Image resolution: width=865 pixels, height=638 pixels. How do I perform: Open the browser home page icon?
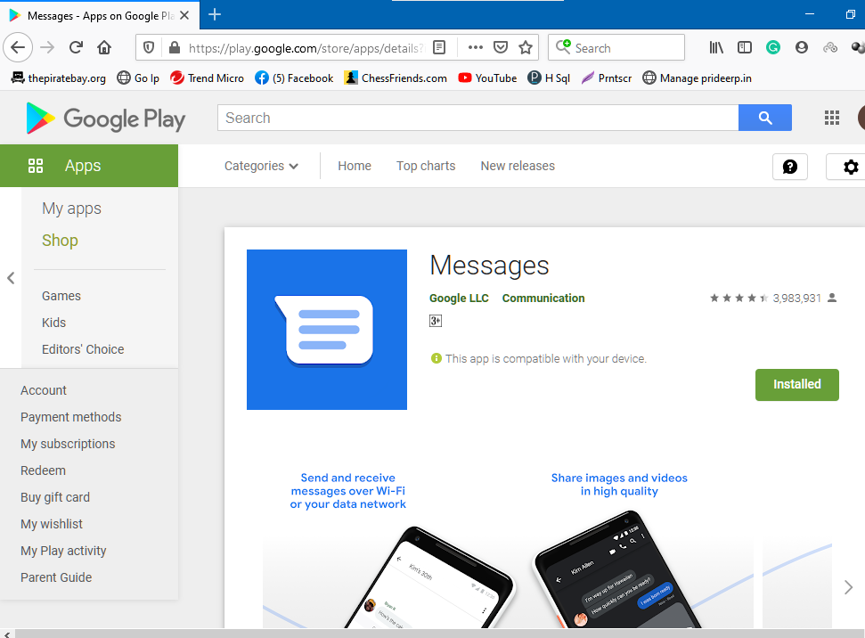coord(104,47)
